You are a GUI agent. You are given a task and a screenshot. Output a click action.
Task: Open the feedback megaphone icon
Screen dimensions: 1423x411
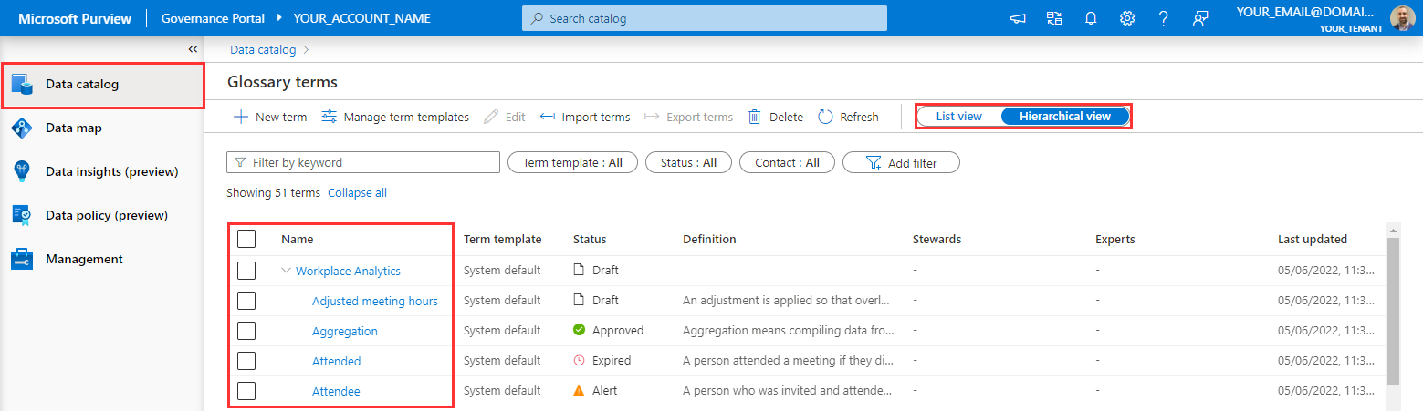click(x=1018, y=18)
